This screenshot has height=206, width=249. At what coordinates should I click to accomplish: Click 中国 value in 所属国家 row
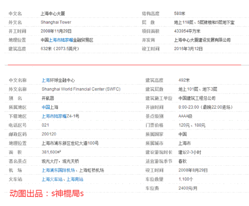[183, 134]
